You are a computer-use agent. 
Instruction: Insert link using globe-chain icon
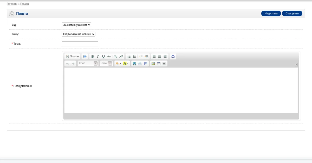tap(134, 63)
